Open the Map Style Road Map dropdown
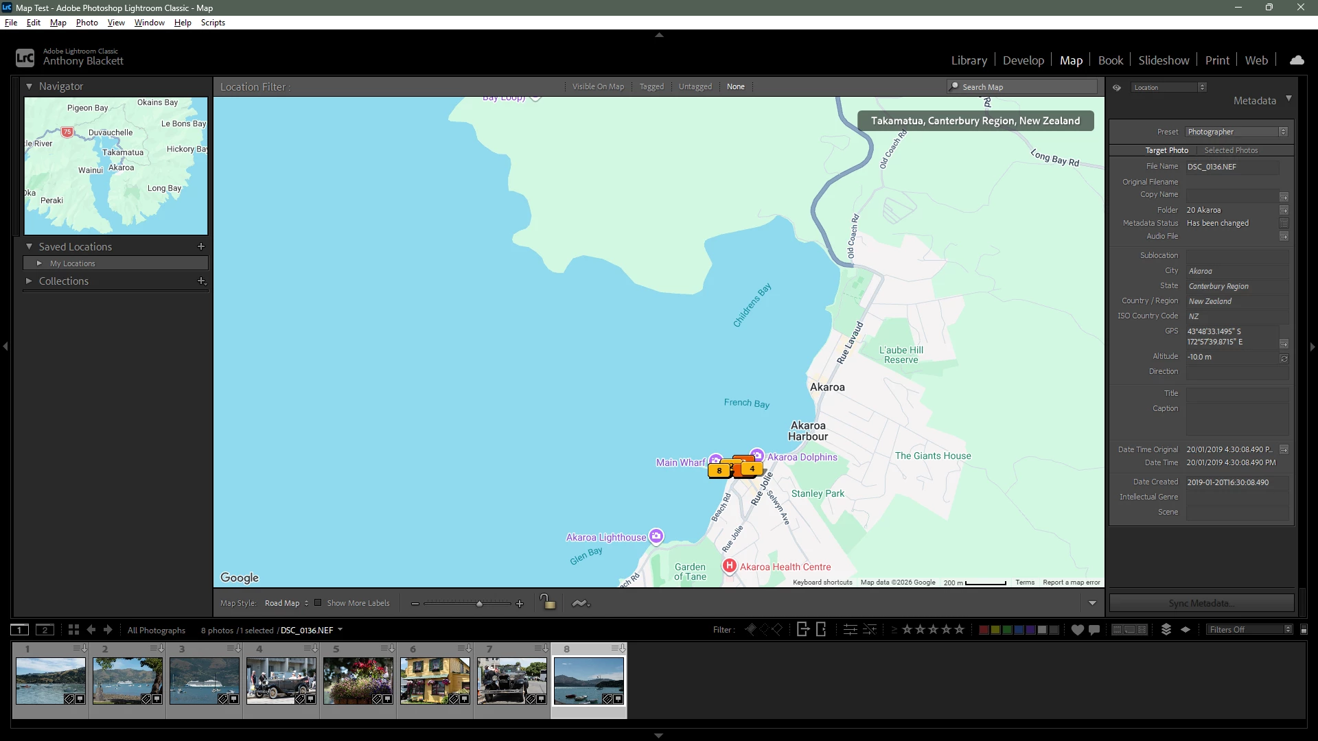Image resolution: width=1318 pixels, height=741 pixels. [287, 603]
